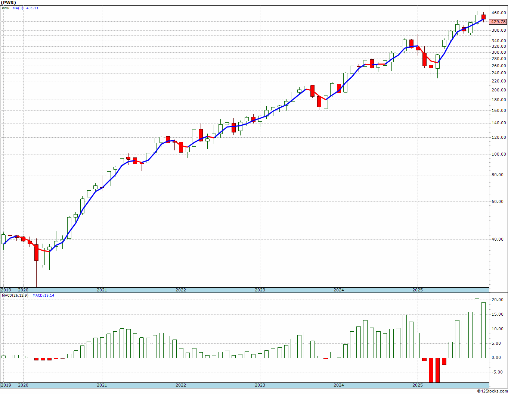
Task: Click the 120.00 price axis label
Action: point(499,137)
